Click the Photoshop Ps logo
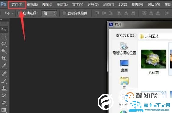172x113 pixels. [4, 4]
